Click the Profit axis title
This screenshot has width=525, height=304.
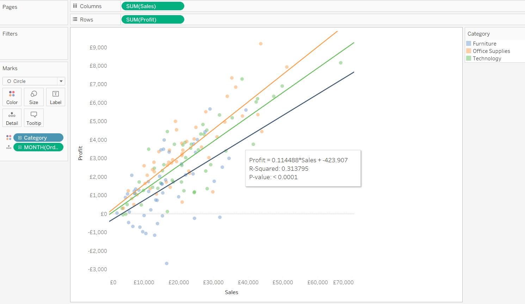pos(80,153)
